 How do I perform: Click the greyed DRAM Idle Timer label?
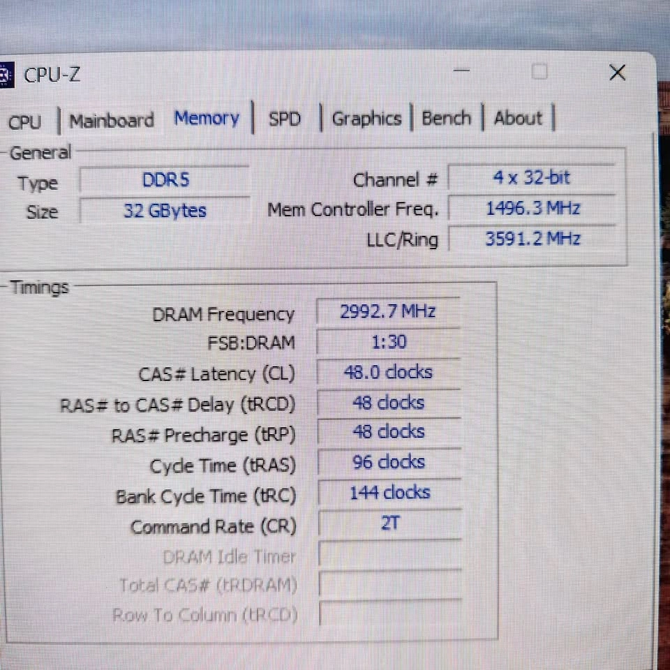coord(230,557)
